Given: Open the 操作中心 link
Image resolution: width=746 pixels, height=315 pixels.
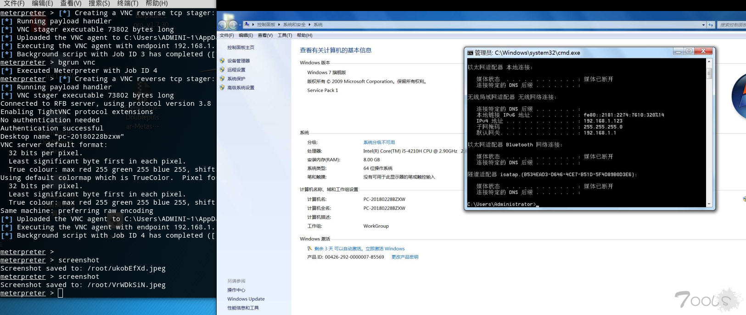Looking at the screenshot, I should [236, 290].
